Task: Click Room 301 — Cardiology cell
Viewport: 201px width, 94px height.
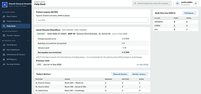Action: click(75, 91)
